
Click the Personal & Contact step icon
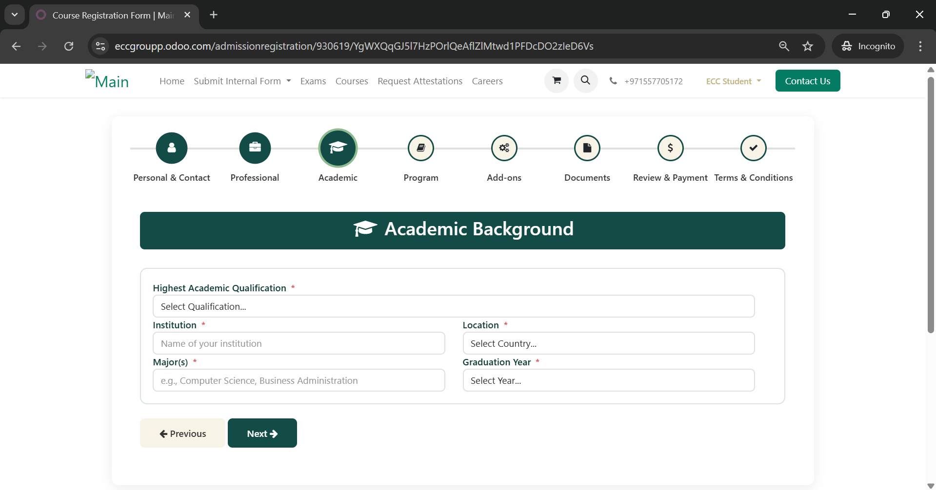coord(172,148)
